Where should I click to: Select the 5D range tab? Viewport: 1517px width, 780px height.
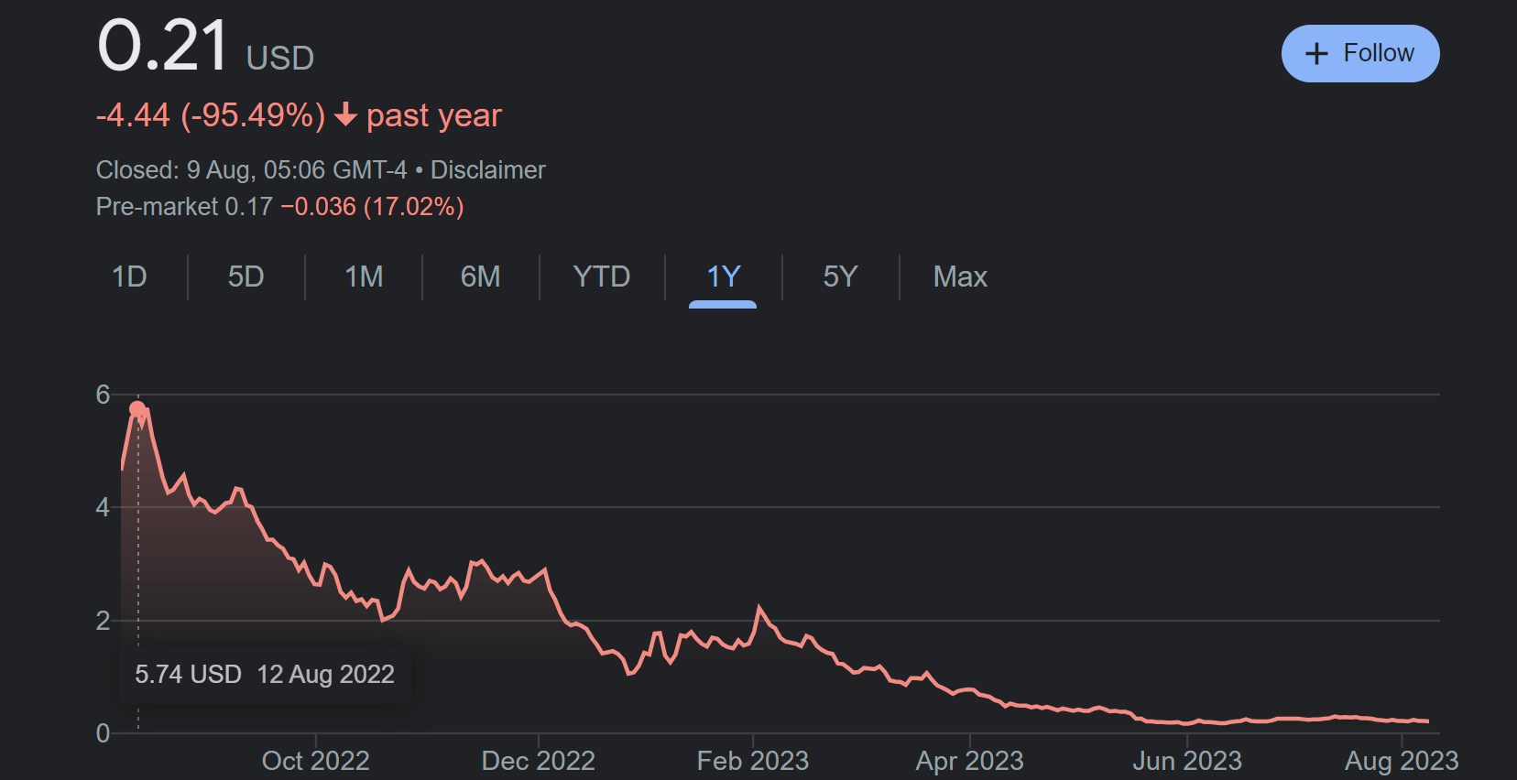tap(246, 276)
